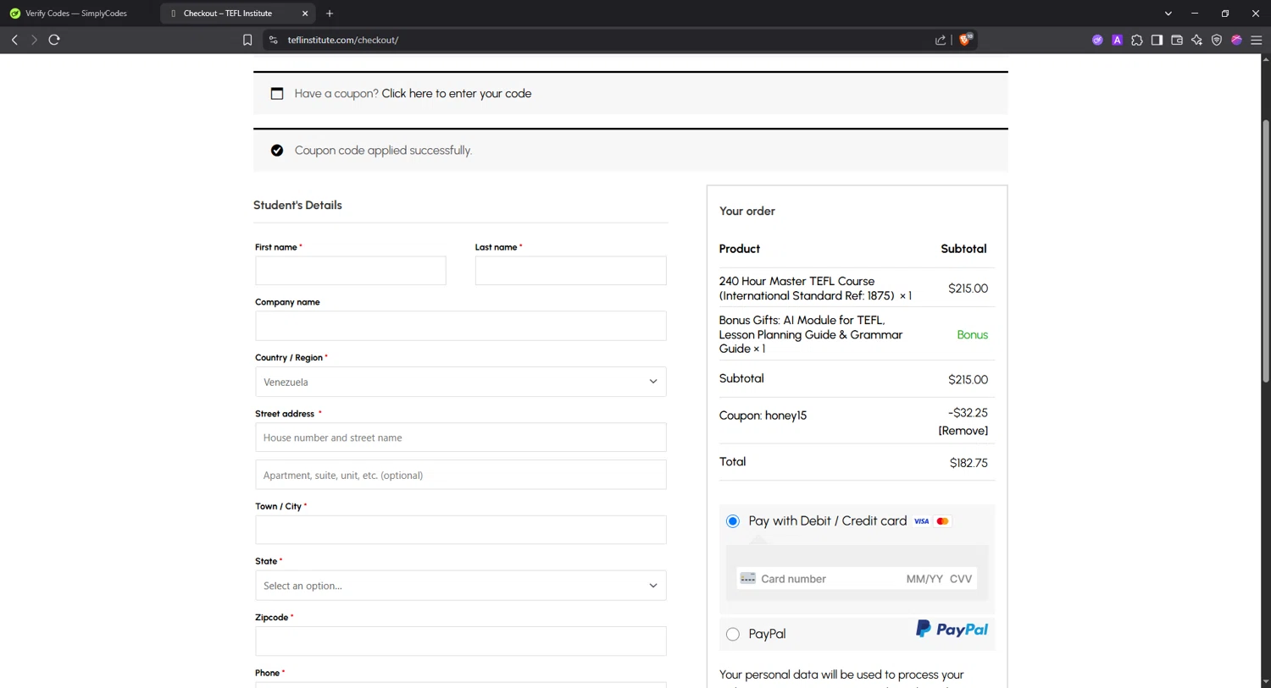Toggle the browser sidebar panel
The width and height of the screenshot is (1271, 688).
click(x=1157, y=40)
